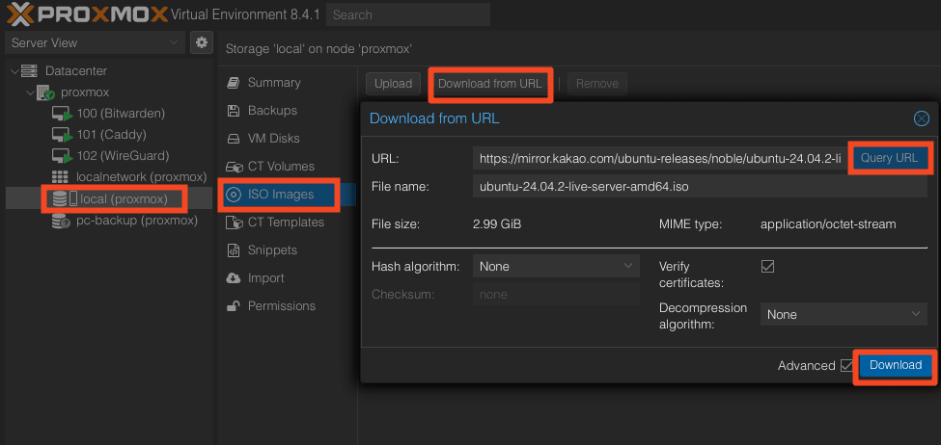The height and width of the screenshot is (445, 941).
Task: Click the Snippets code file icon
Action: click(x=234, y=250)
